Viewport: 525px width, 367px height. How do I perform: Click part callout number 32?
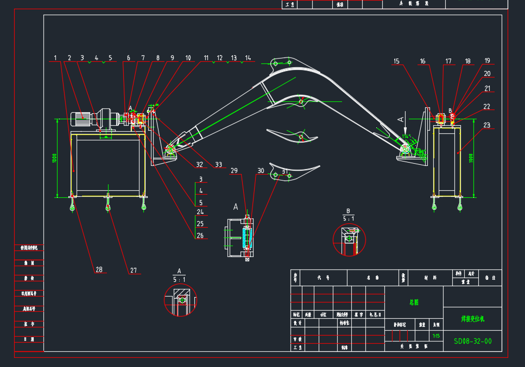tap(200, 164)
